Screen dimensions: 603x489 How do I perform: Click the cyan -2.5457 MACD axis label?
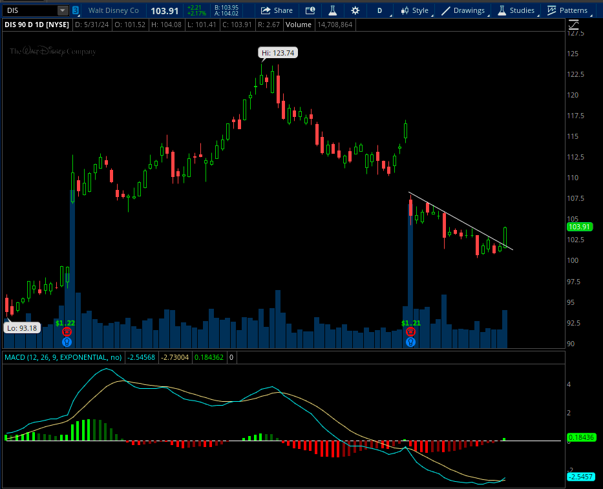coord(581,477)
